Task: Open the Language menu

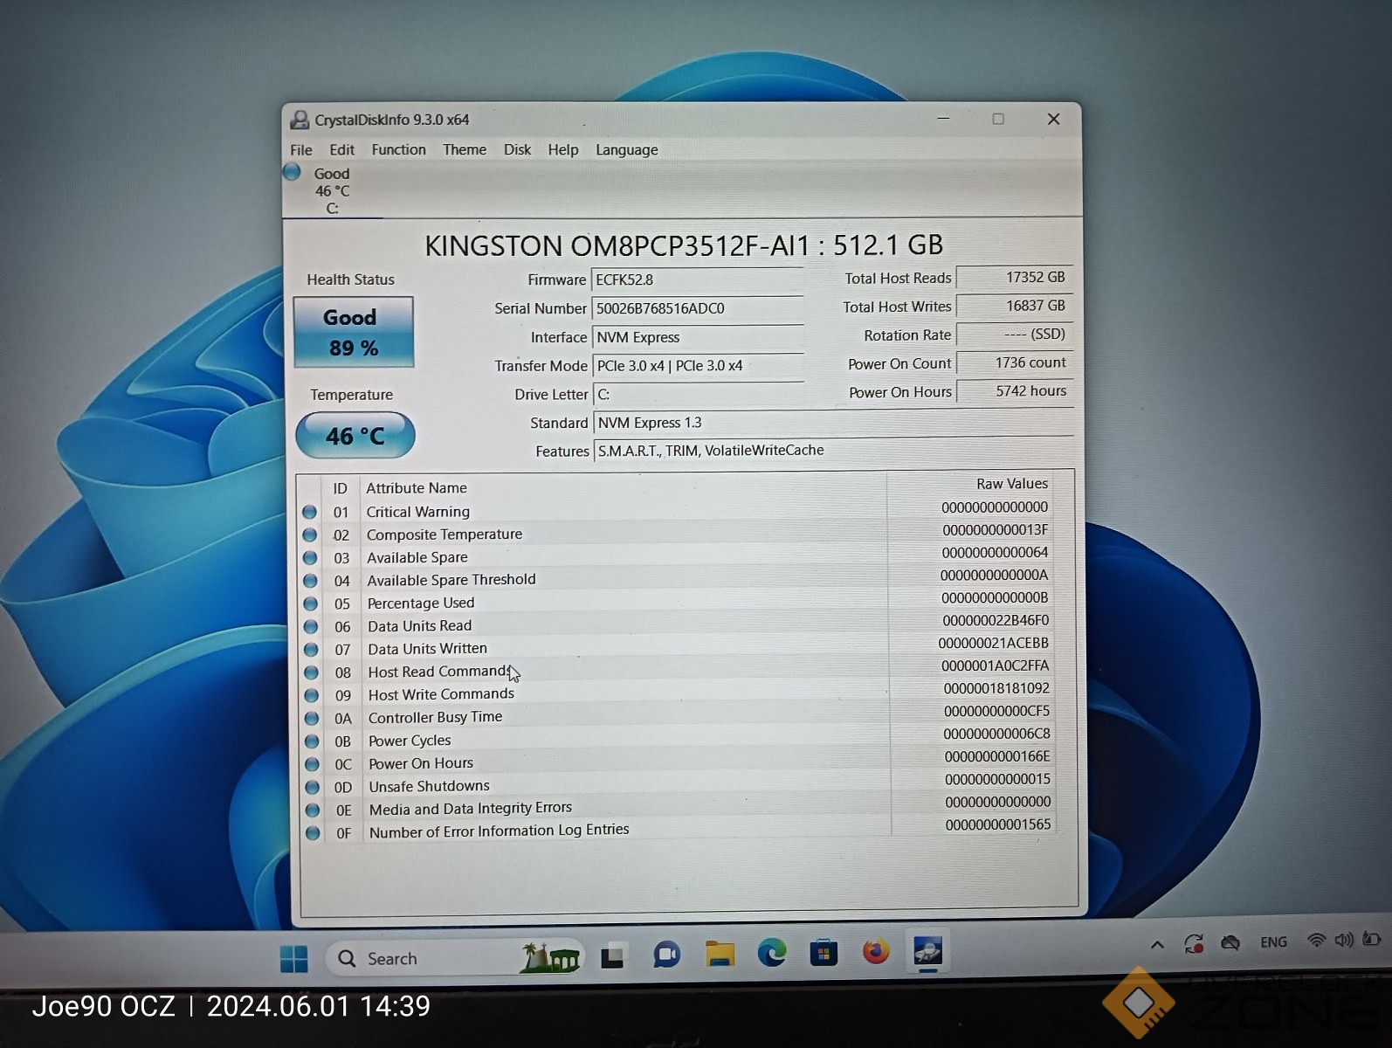Action: [x=627, y=149]
